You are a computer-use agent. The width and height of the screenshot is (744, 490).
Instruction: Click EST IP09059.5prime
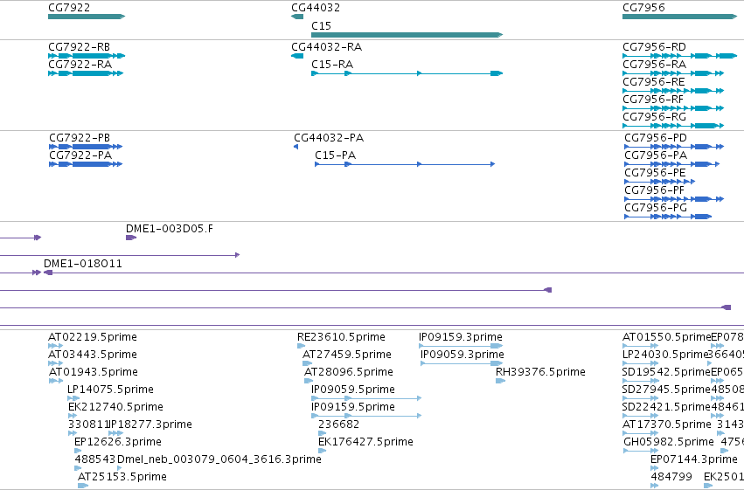(x=353, y=390)
